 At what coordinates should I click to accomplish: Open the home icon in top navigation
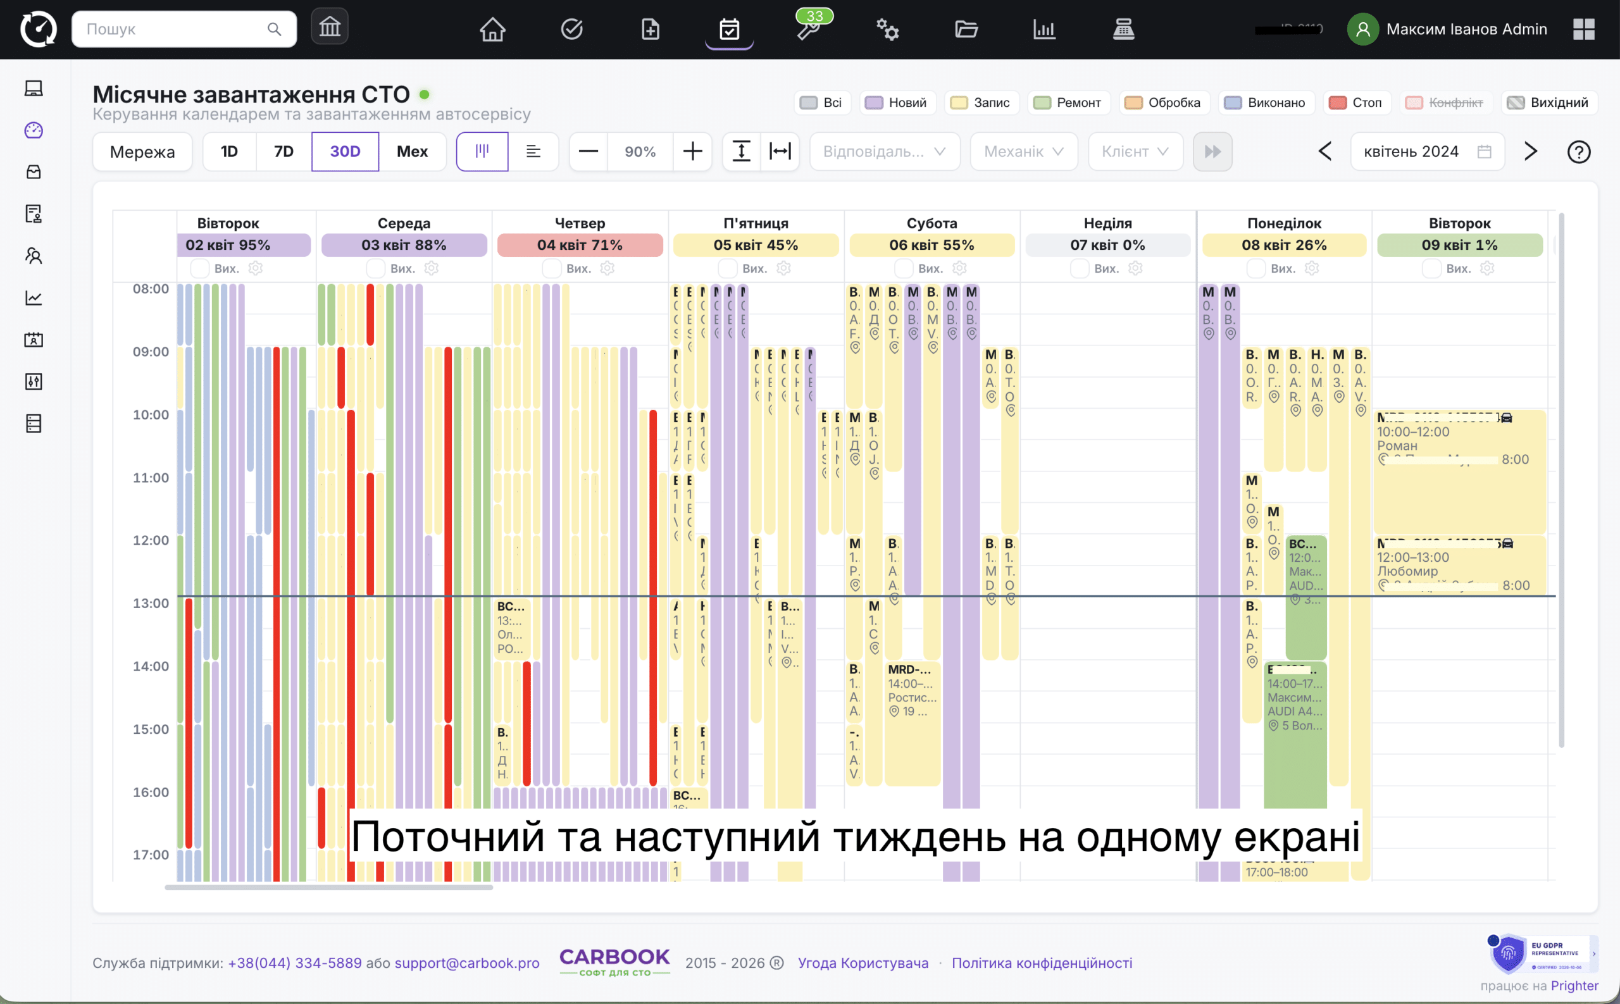point(492,29)
